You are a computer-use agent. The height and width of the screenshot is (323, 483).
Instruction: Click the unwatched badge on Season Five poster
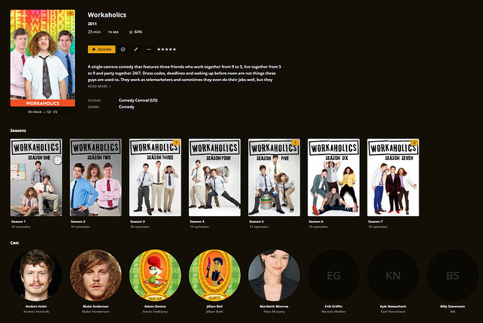(295, 143)
